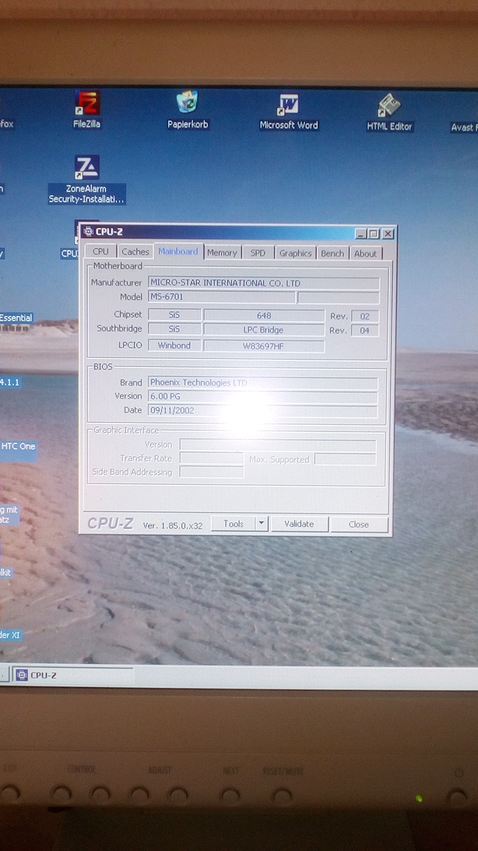The image size is (478, 851).
Task: Click the Manufacturer field MICRO-STAR INTERNATIONAL
Action: point(264,283)
